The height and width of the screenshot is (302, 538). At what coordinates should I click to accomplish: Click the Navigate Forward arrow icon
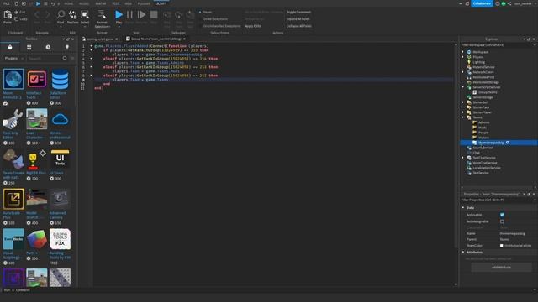point(47,14)
